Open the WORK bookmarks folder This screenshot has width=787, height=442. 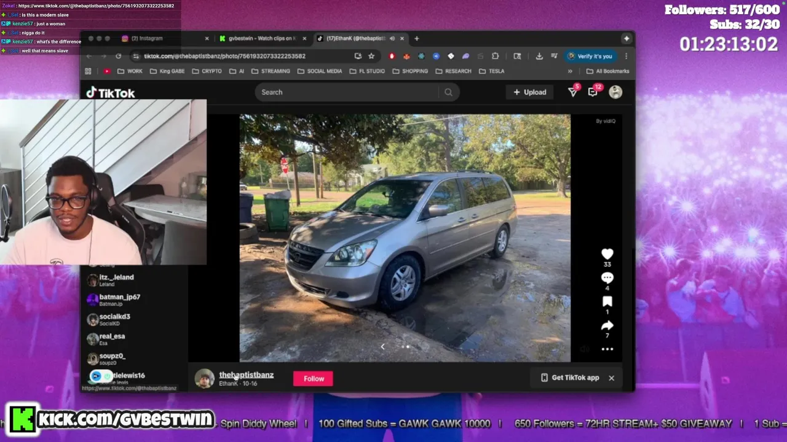click(130, 71)
